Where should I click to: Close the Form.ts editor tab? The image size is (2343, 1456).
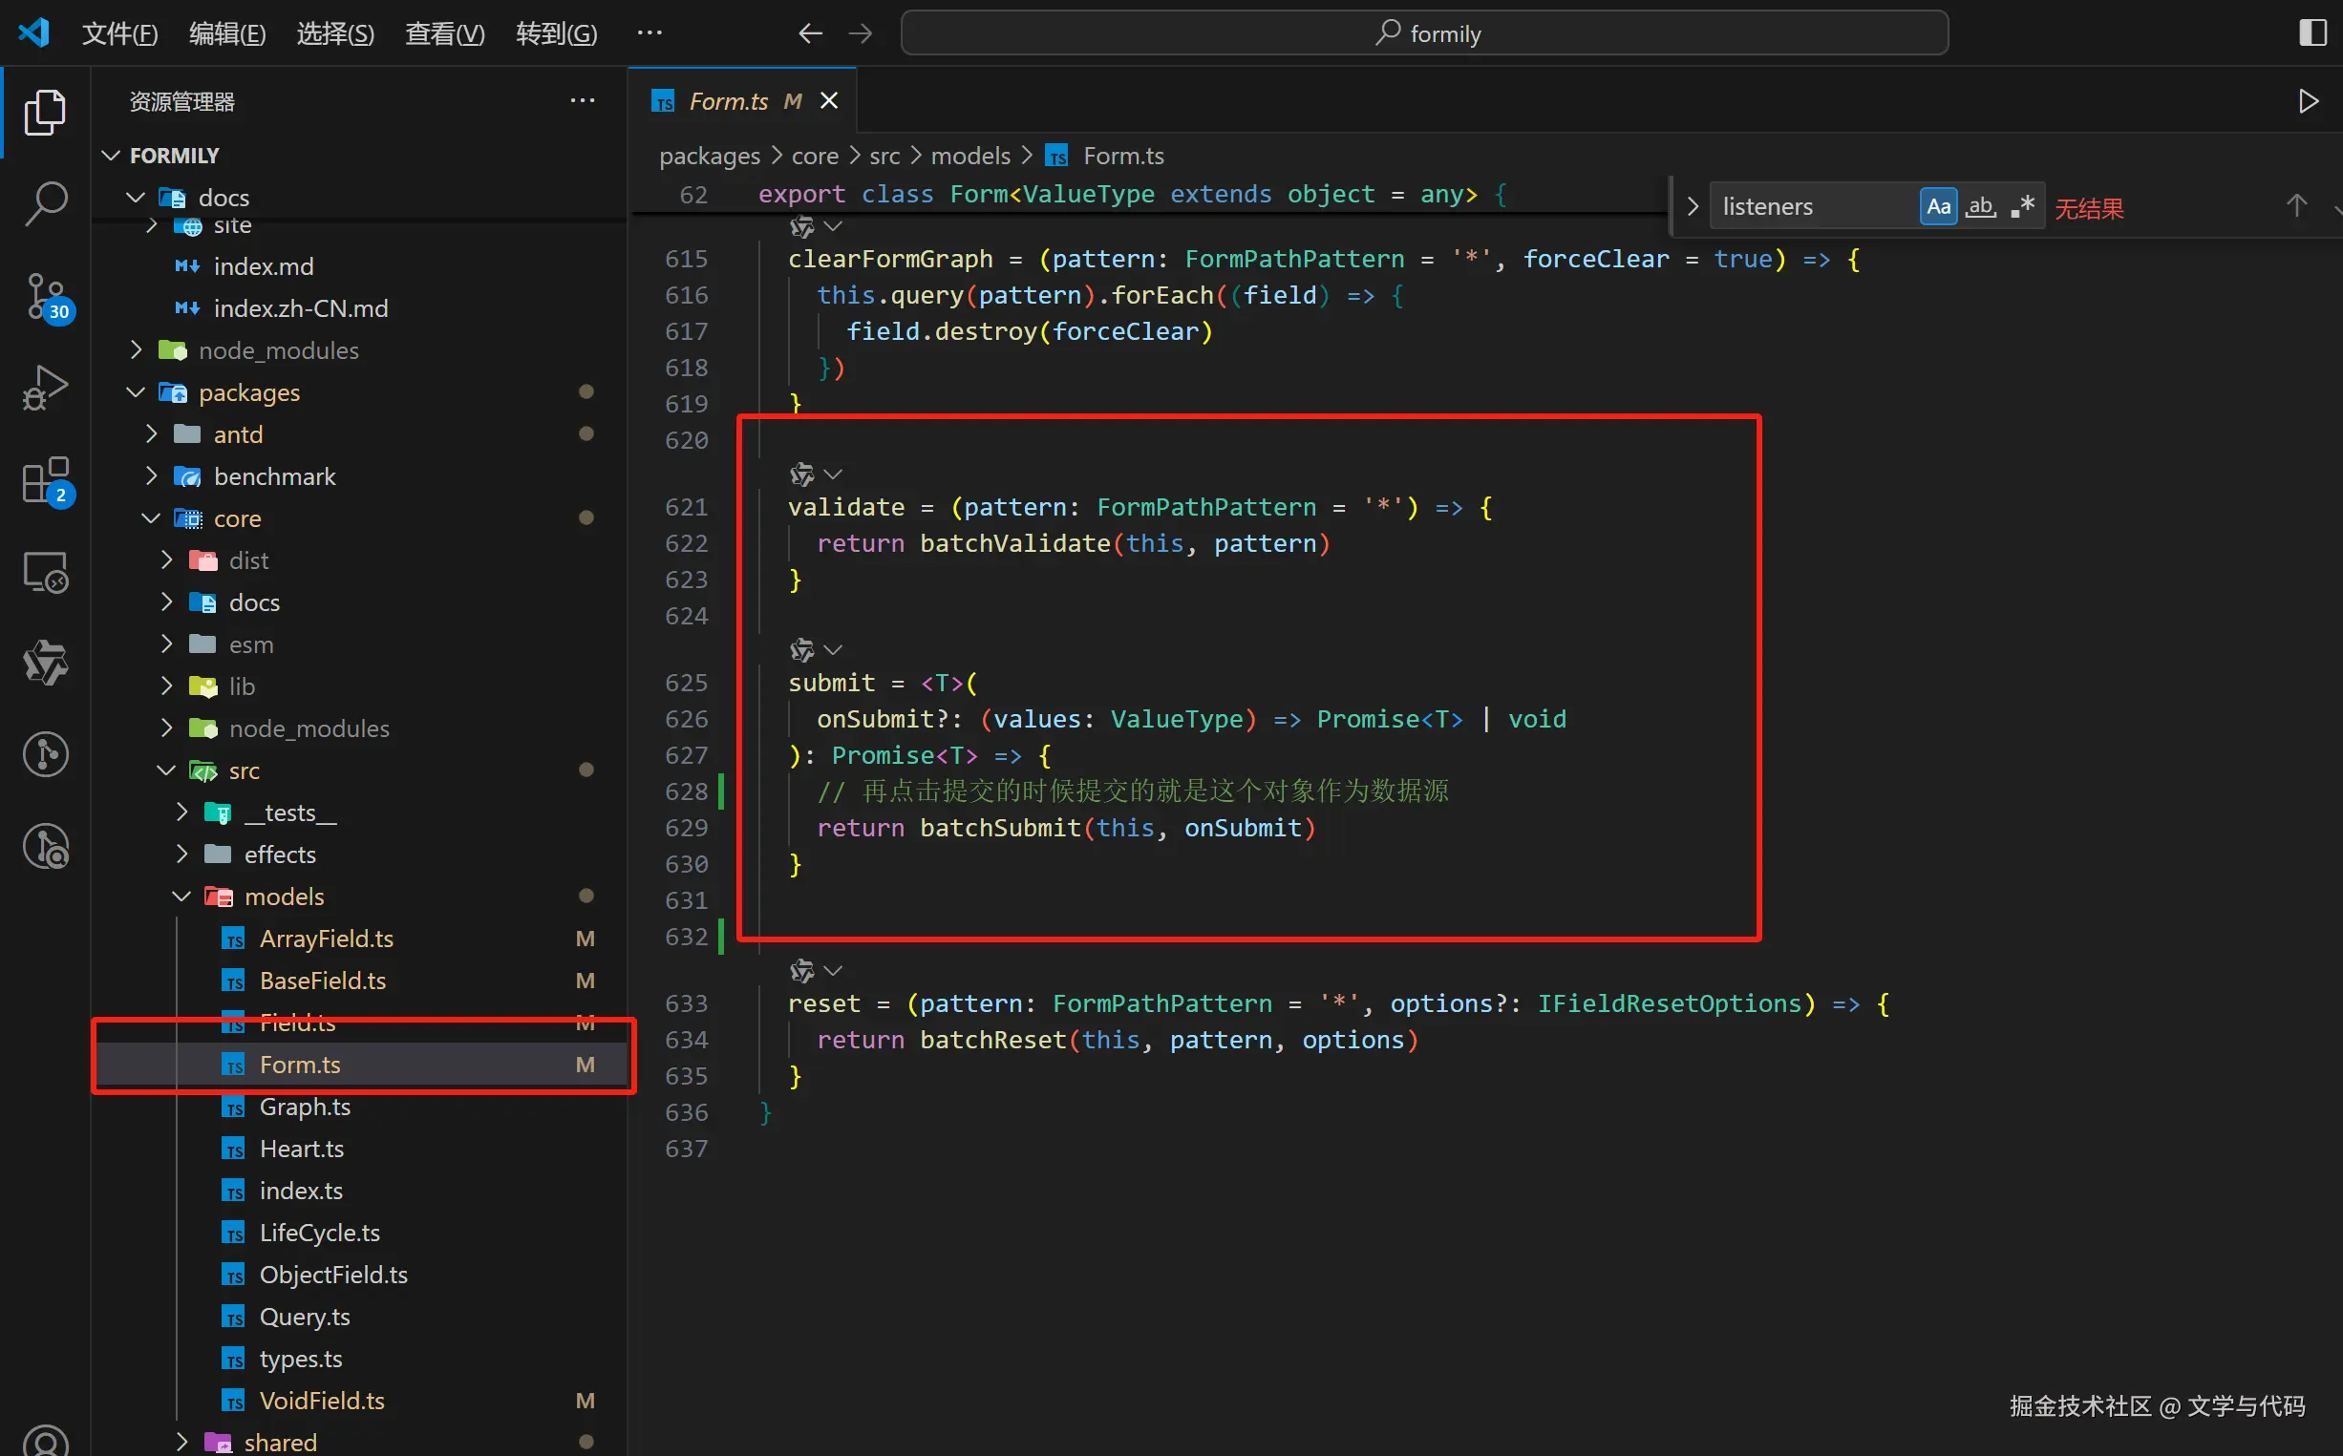click(x=828, y=101)
